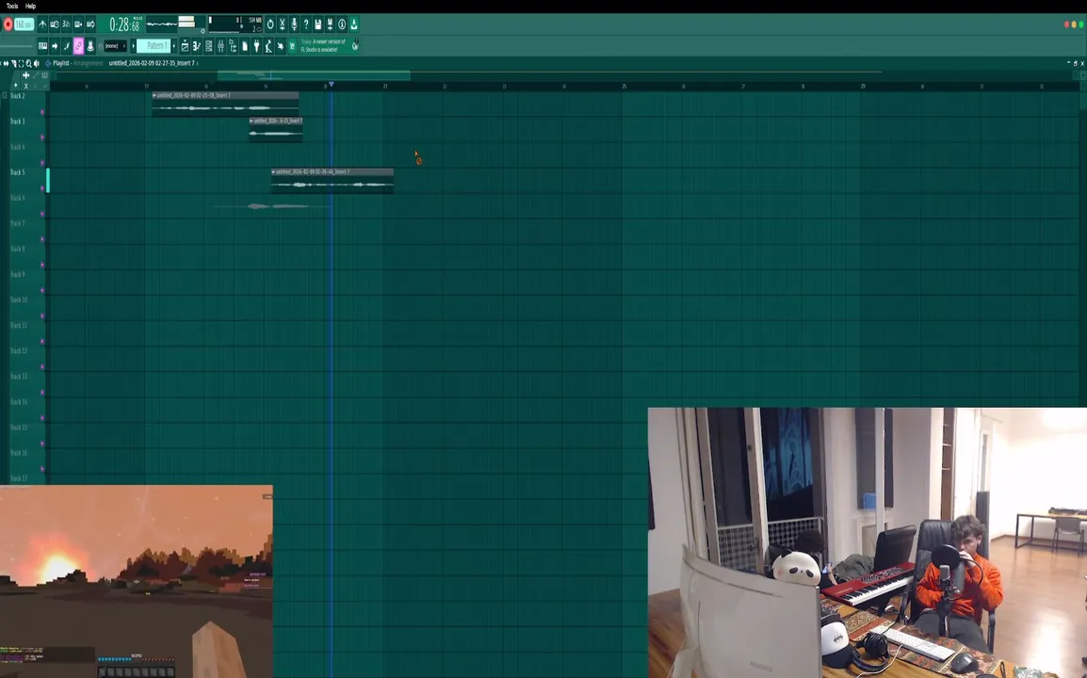Screen dimensions: 1087x678
Task: Toggle typing keyboard to piano icon
Action: tap(42, 46)
